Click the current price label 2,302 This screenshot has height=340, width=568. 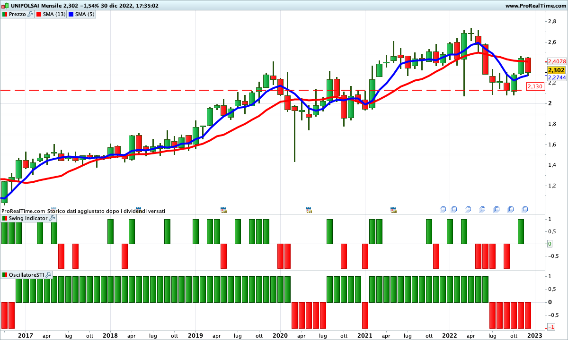[x=557, y=70]
